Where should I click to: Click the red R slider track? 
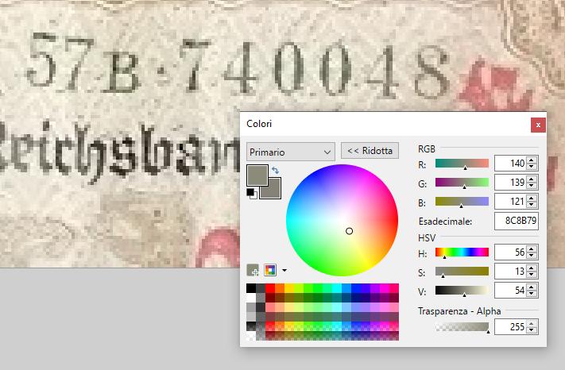462,163
